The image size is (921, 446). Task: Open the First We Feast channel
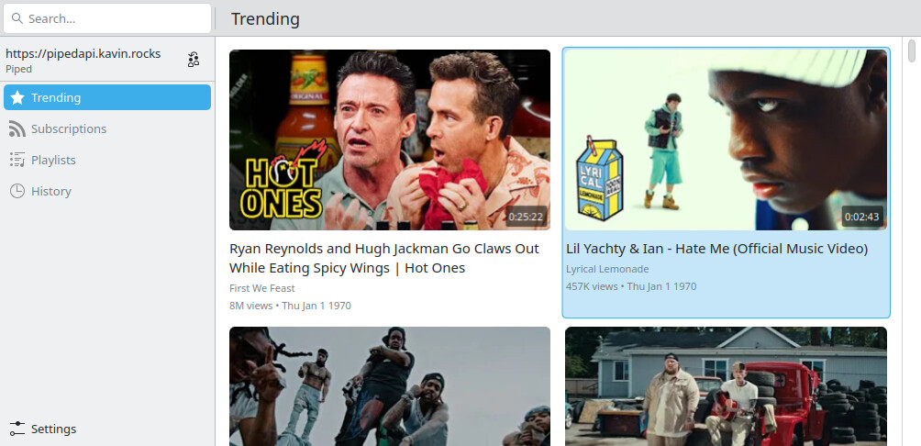click(x=262, y=288)
